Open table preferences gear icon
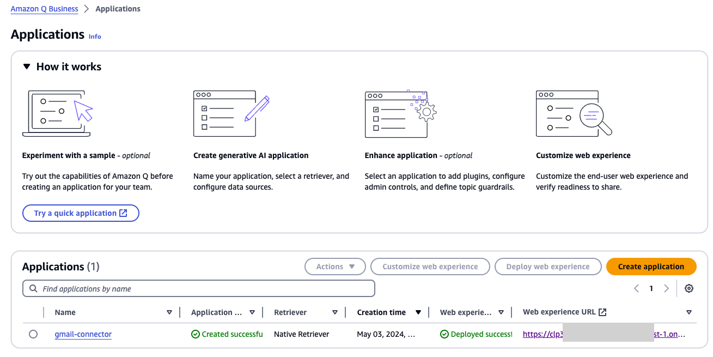 (689, 288)
